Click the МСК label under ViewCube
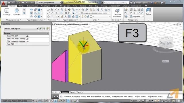The image size is (184, 103). point(166,61)
